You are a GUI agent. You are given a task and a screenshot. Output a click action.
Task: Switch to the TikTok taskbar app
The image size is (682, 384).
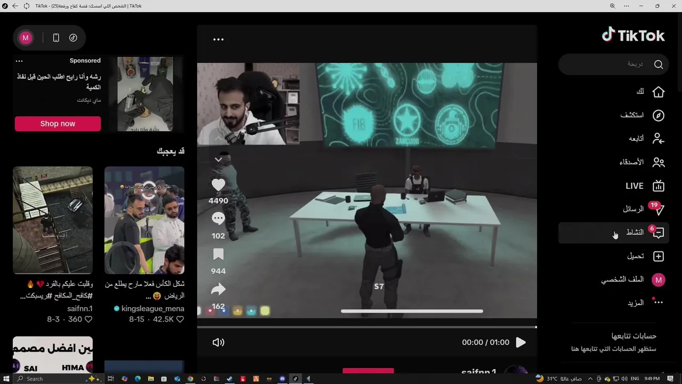[295, 379]
